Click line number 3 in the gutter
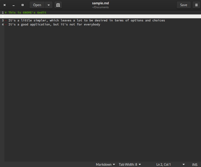The image size is (201, 167). pyautogui.click(x=3, y=20)
